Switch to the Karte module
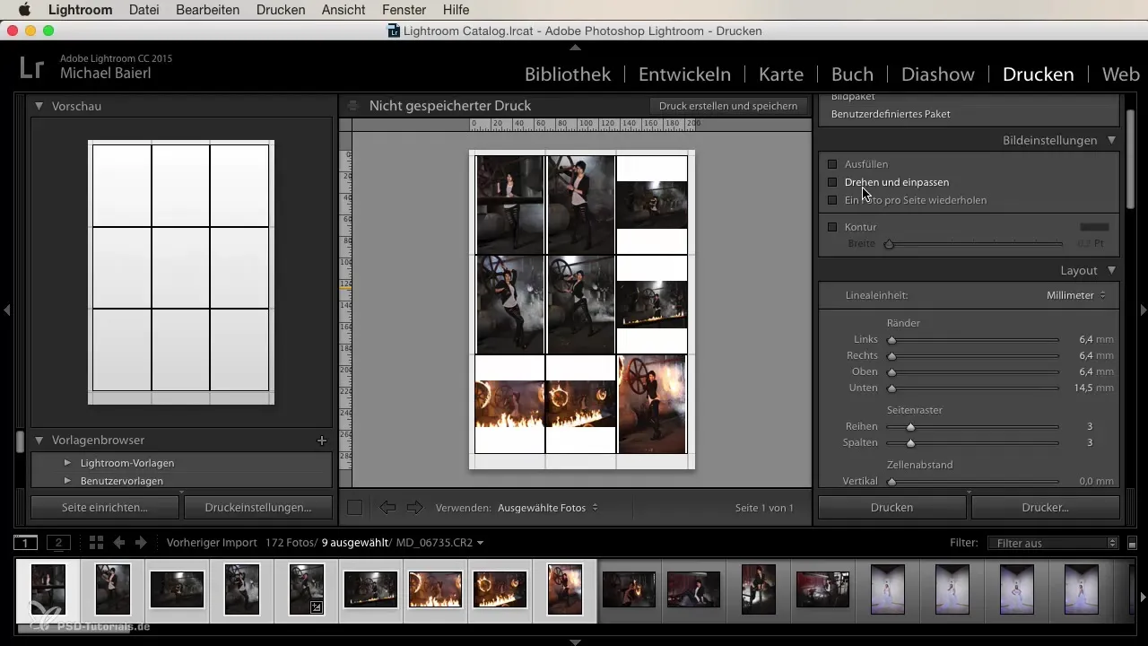The height and width of the screenshot is (646, 1148). point(781,74)
